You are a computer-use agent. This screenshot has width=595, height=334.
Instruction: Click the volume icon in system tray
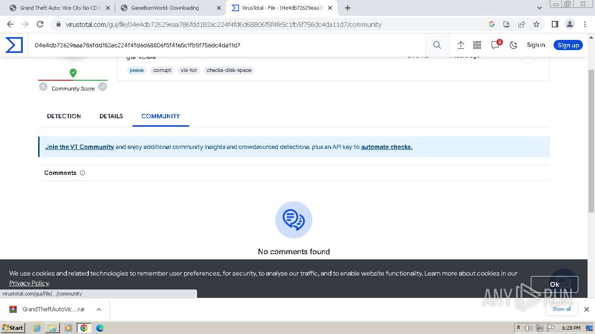coord(529,328)
